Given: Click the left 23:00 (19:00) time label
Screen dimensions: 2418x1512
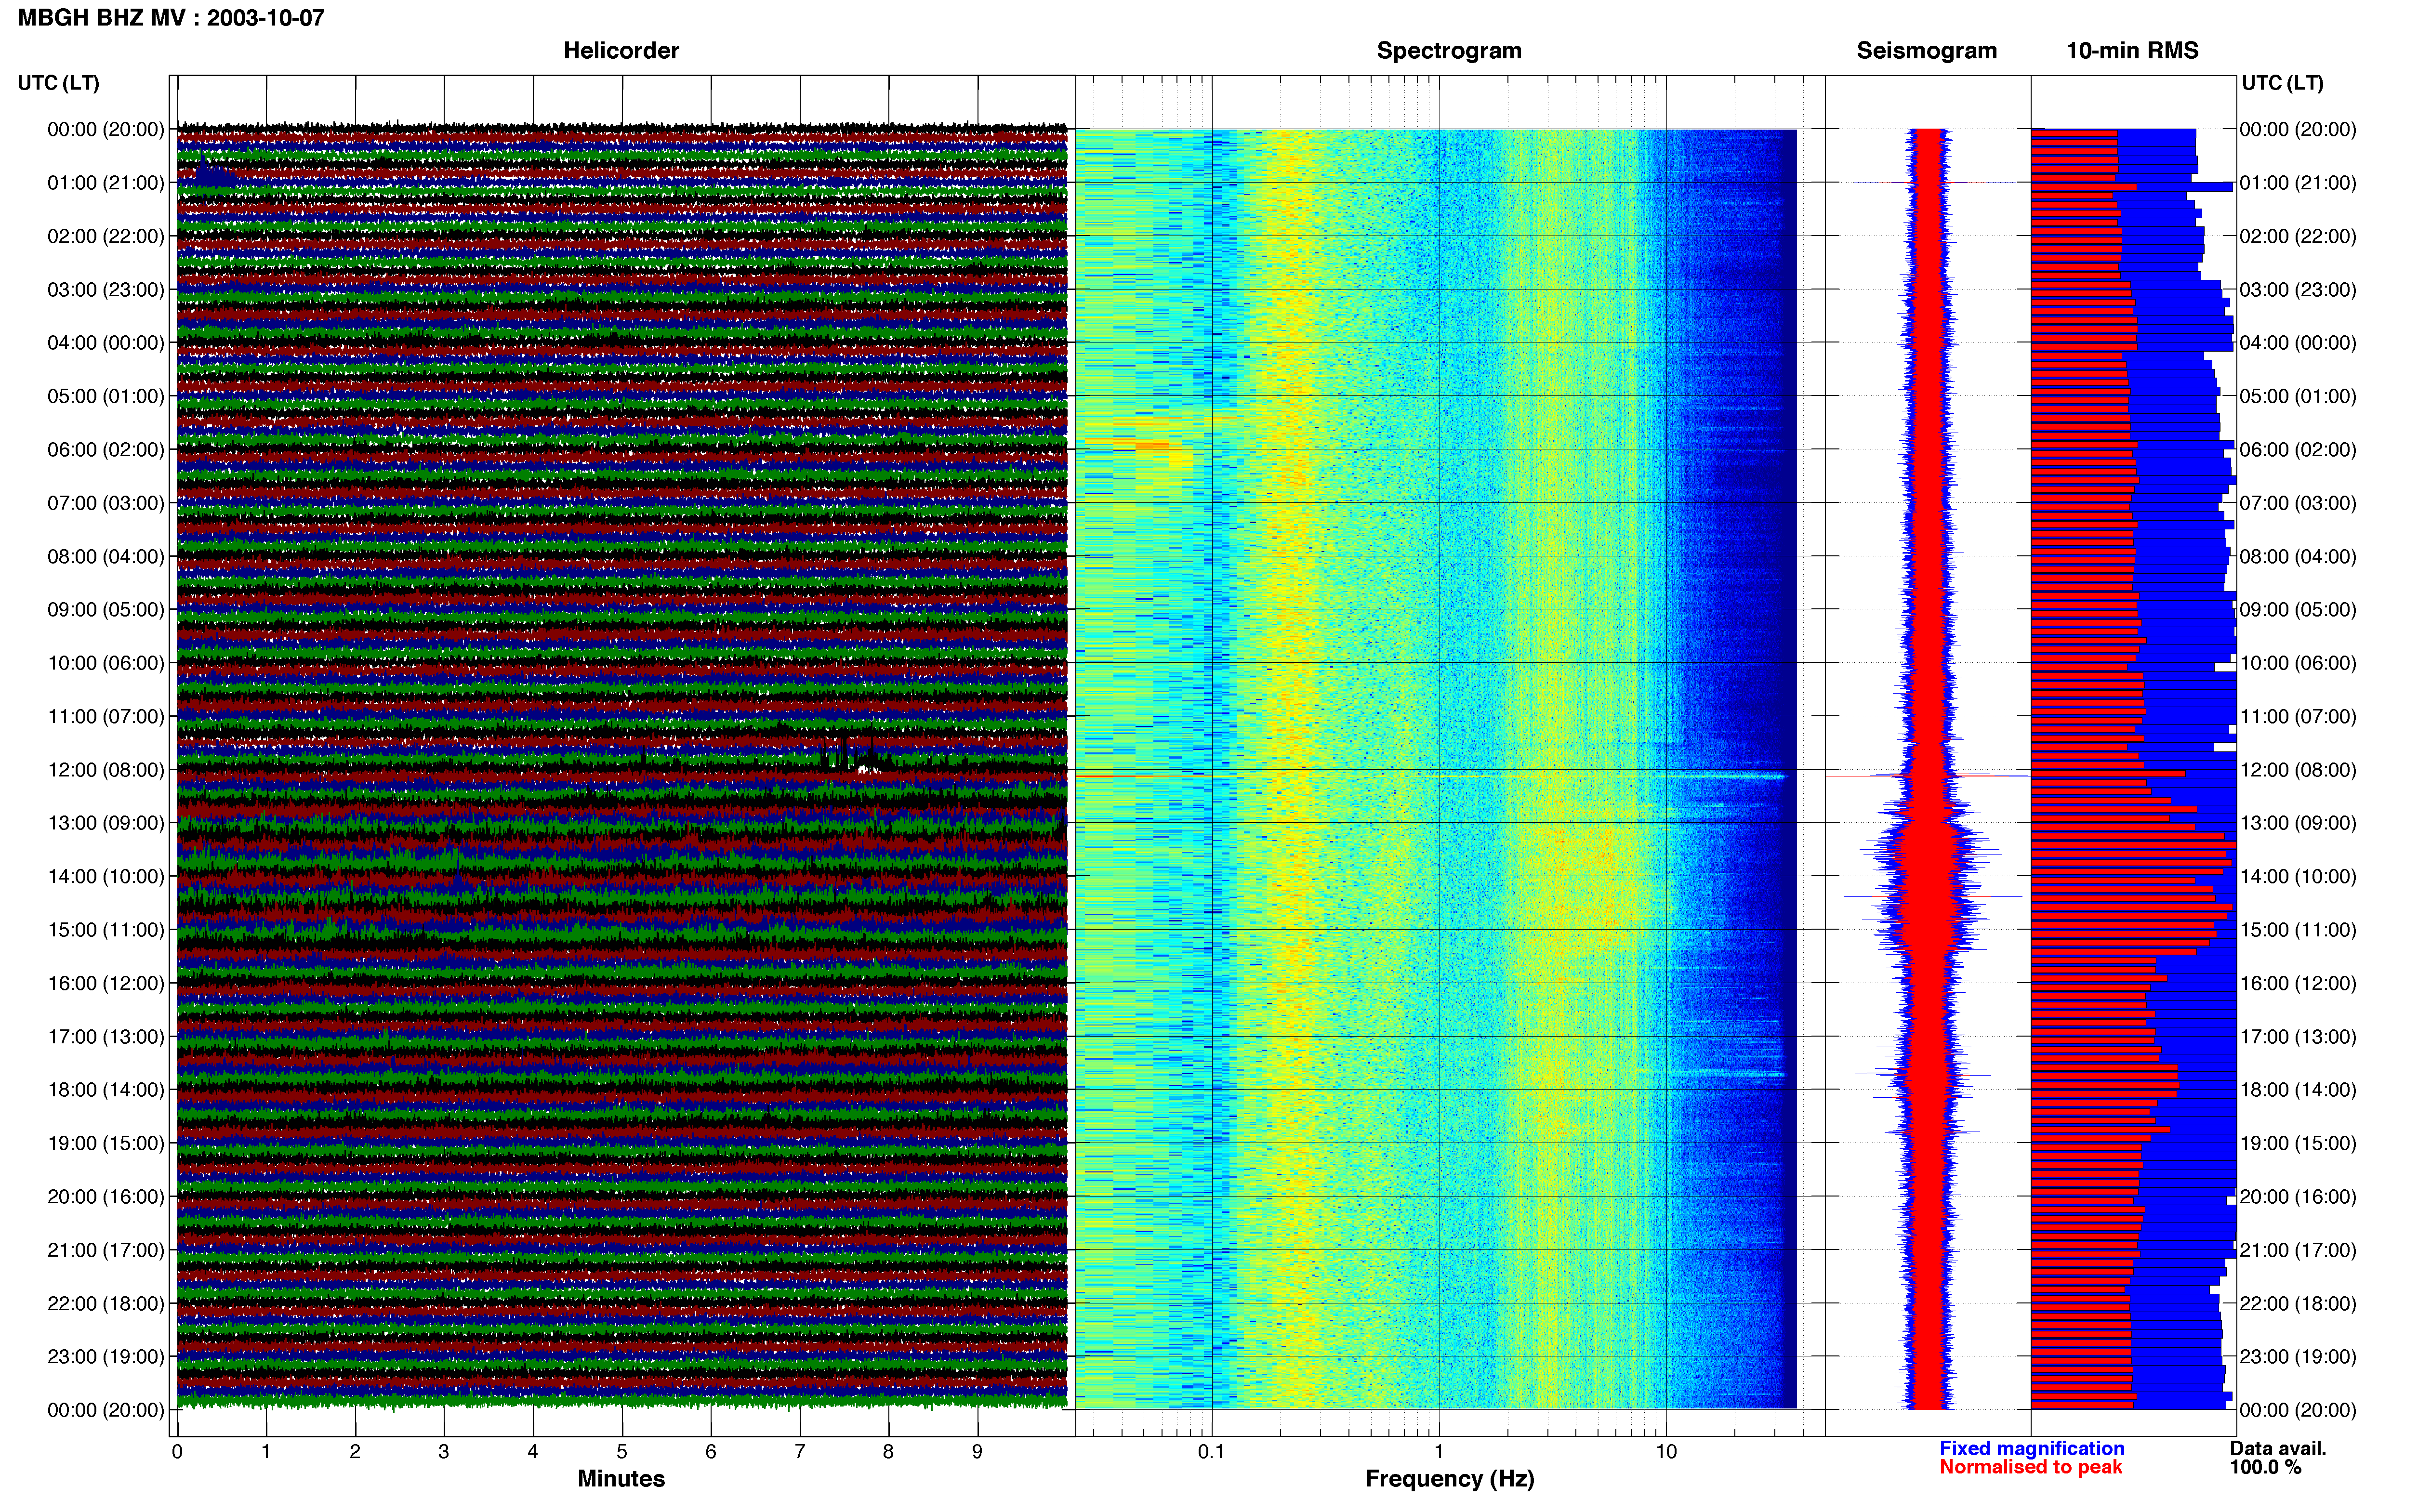Looking at the screenshot, I should (106, 1357).
